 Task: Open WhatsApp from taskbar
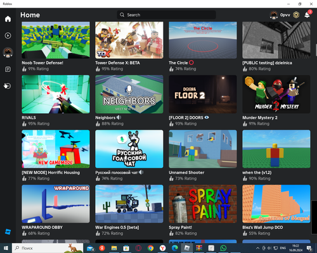coord(223,248)
